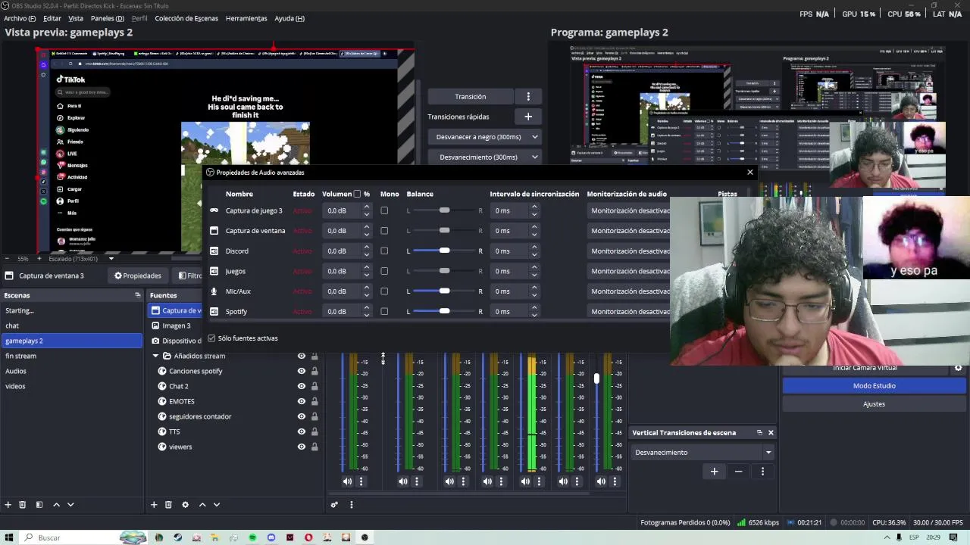Screen dimensions: 970x545
Task: Enable Mono for Captura de juego 3
Action: [384, 210]
